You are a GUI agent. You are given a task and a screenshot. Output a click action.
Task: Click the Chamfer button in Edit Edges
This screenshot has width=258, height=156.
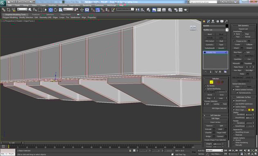point(208,133)
